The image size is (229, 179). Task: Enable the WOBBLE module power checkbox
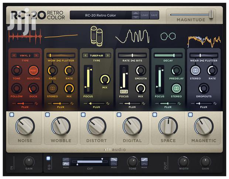[x=48, y=115]
